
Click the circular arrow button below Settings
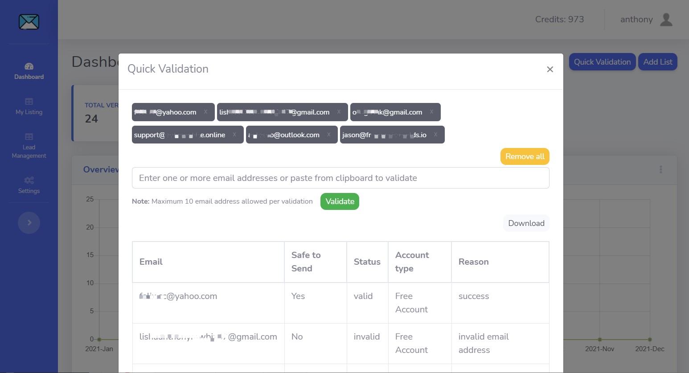point(29,222)
